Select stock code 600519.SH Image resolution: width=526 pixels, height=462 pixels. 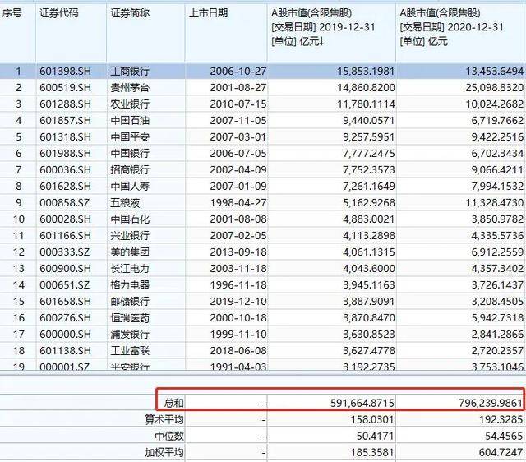(65, 88)
